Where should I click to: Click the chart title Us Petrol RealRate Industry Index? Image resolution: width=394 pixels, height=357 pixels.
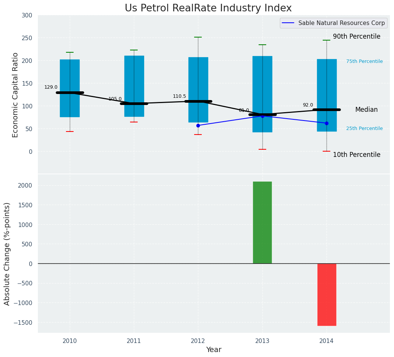pos(208,8)
